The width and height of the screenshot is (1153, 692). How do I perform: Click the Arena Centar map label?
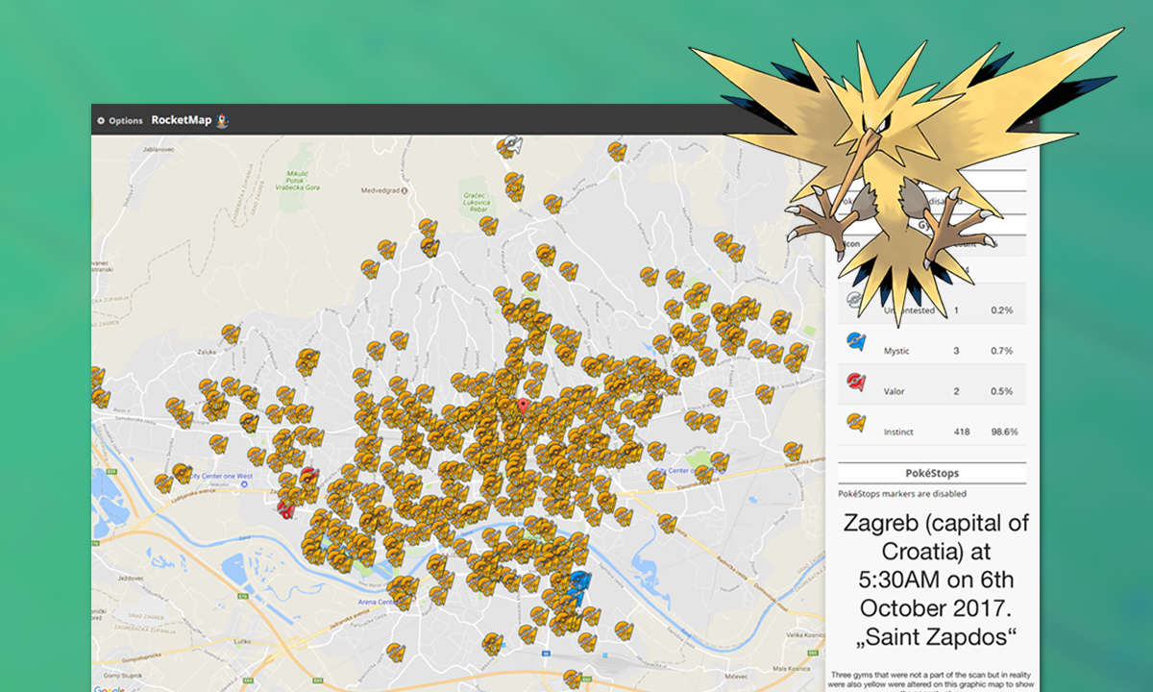point(379,603)
